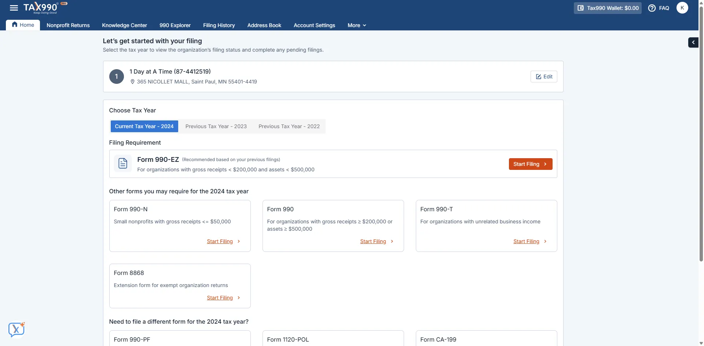
Task: Click the location pin icon by address
Action: (132, 82)
